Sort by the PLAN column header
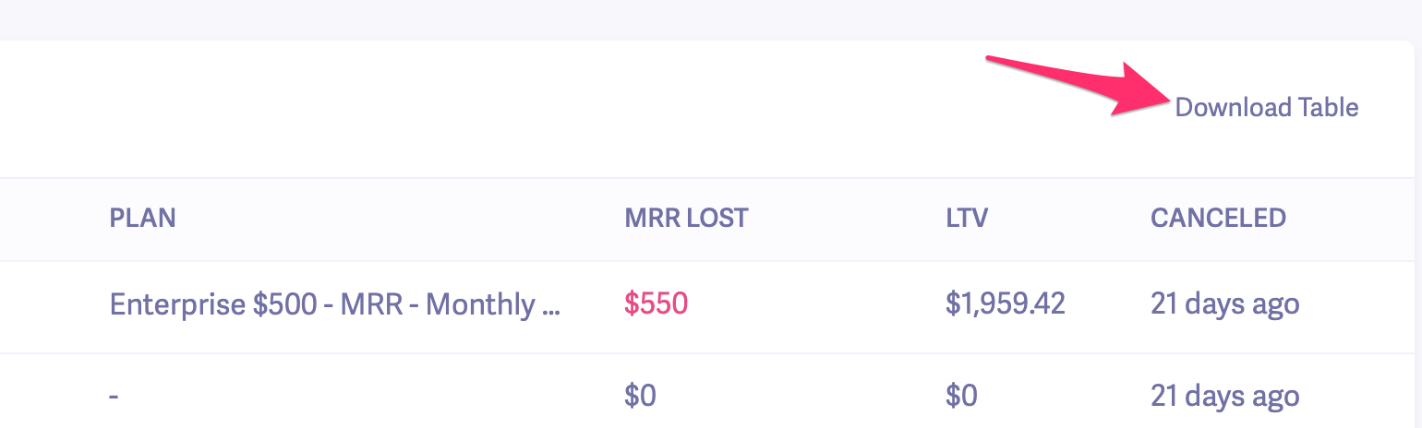Viewport: 1422px width, 428px height. pyautogui.click(x=142, y=218)
